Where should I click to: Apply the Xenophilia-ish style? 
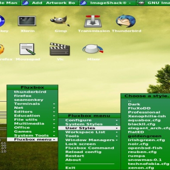145,116
